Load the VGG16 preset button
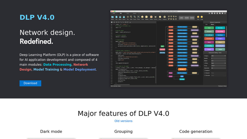This screenshot has height=139, width=247. [192, 18]
